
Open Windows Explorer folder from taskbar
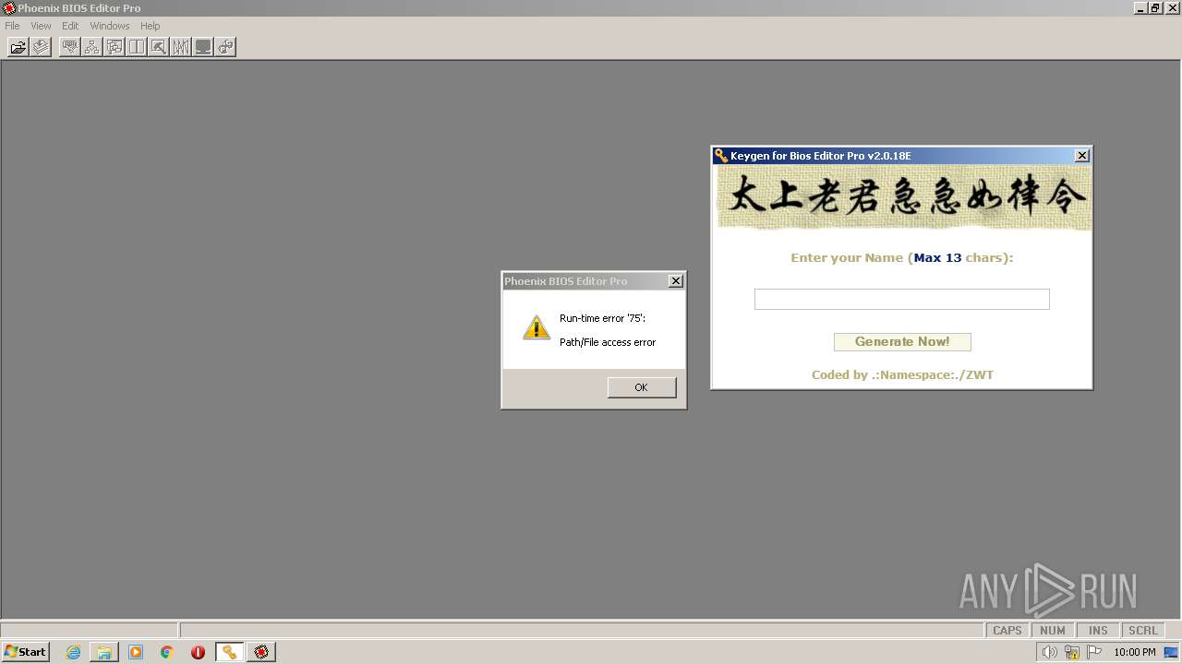104,652
